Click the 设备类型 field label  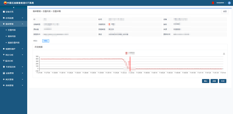(37, 24)
